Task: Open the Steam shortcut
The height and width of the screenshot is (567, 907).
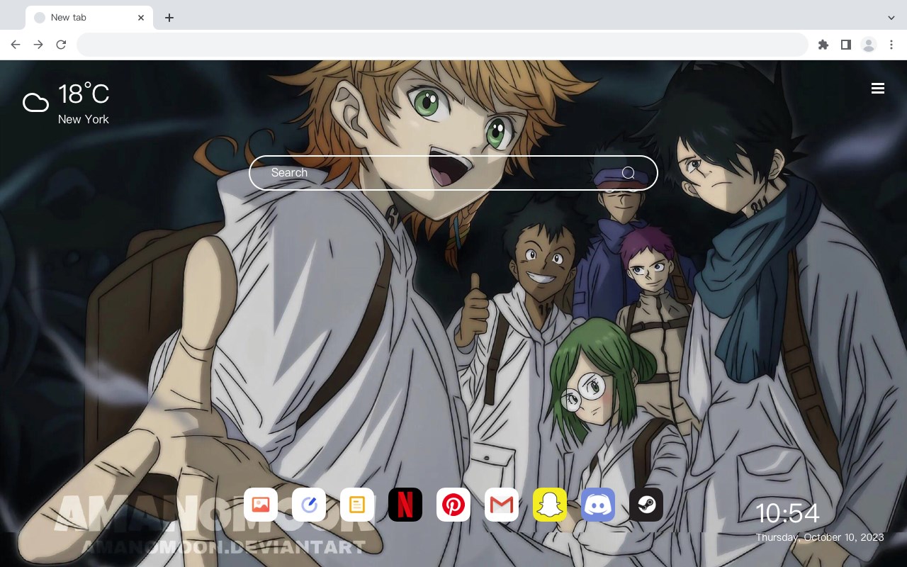Action: pos(646,505)
